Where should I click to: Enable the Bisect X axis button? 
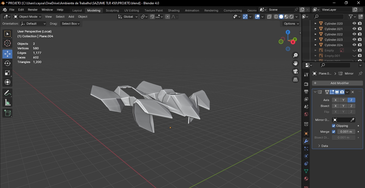coord(335,106)
